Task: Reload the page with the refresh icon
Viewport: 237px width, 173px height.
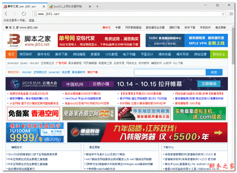Action: pos(24,14)
